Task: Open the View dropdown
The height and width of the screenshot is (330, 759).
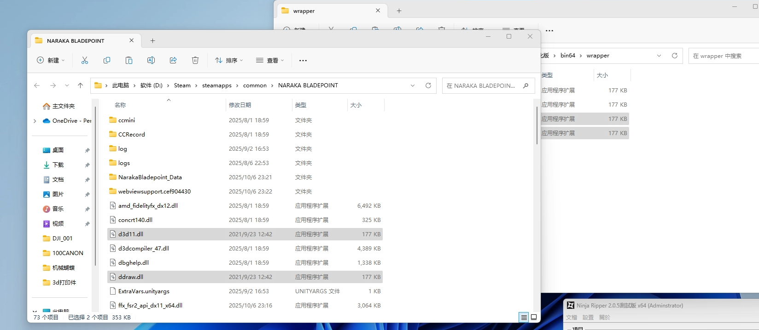Action: [x=270, y=60]
